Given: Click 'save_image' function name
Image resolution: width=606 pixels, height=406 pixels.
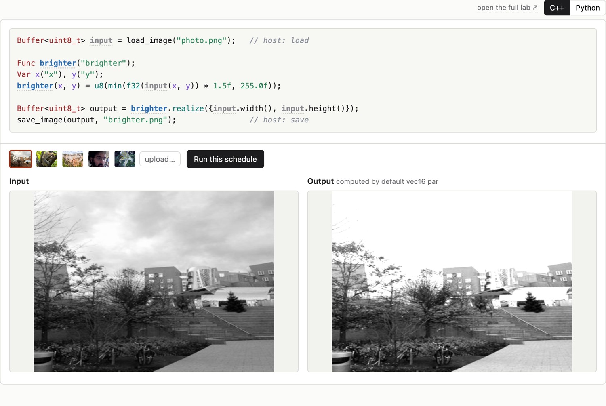Looking at the screenshot, I should 40,120.
